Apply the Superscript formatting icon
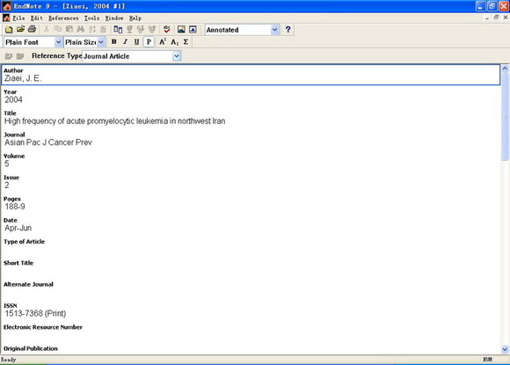Viewport: 510px width, 365px height. 163,42
